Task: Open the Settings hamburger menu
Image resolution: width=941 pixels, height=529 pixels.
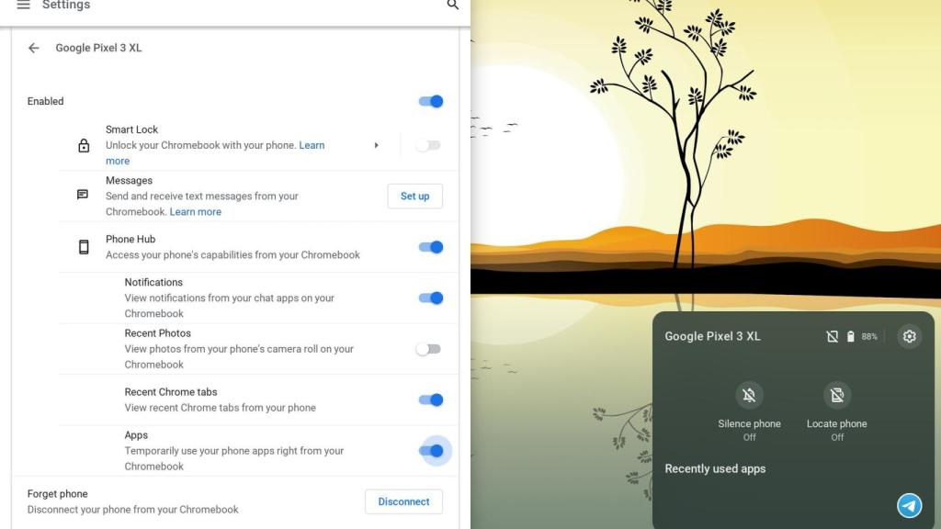Action: pyautogui.click(x=23, y=5)
